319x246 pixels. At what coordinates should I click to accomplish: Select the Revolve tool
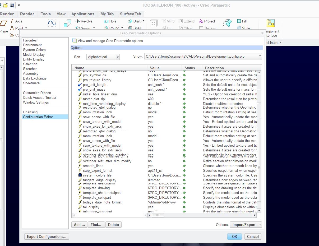[x=84, y=21]
